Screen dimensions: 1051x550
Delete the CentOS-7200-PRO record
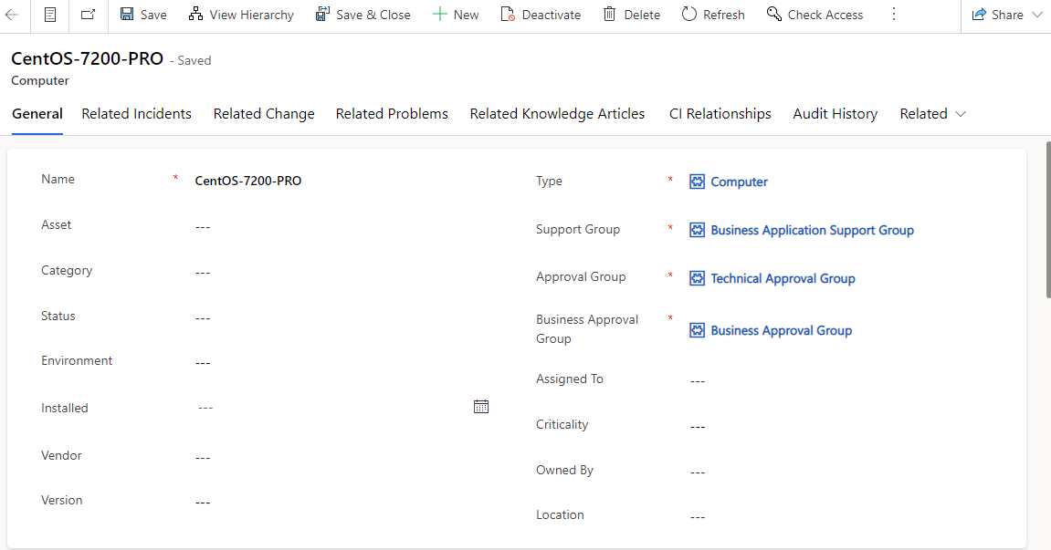pos(631,14)
